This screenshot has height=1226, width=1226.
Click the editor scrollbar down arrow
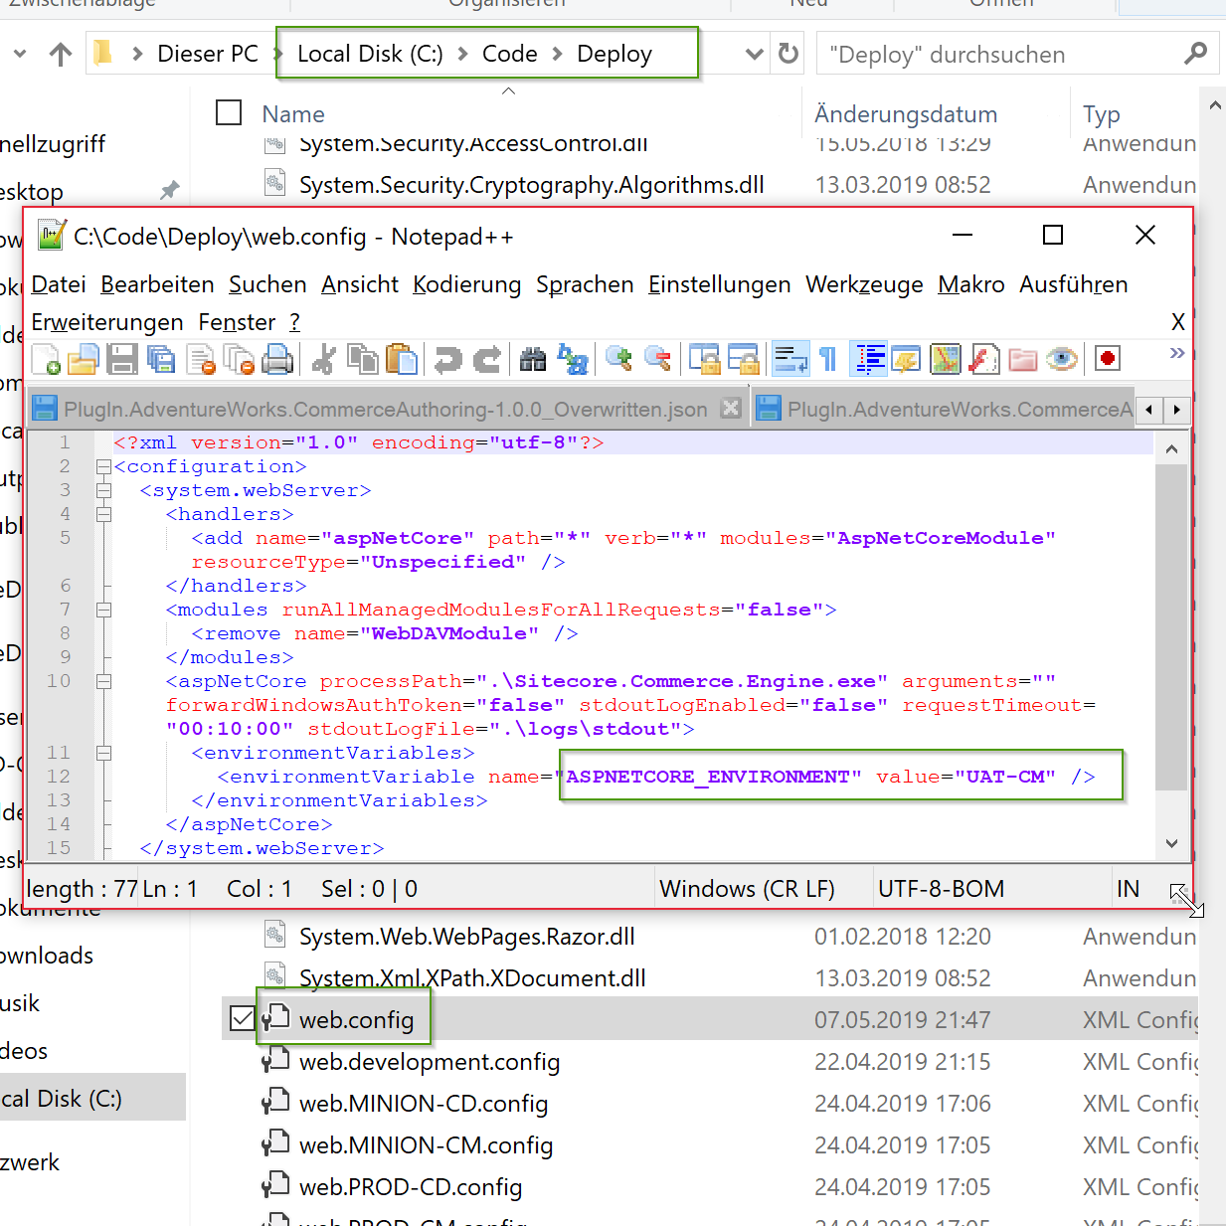[x=1171, y=843]
